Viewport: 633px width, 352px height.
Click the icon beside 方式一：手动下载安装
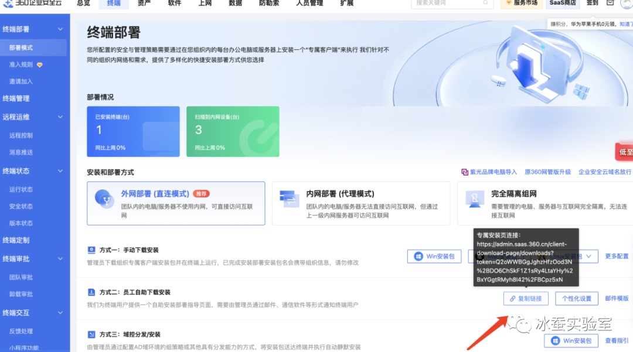coord(91,250)
